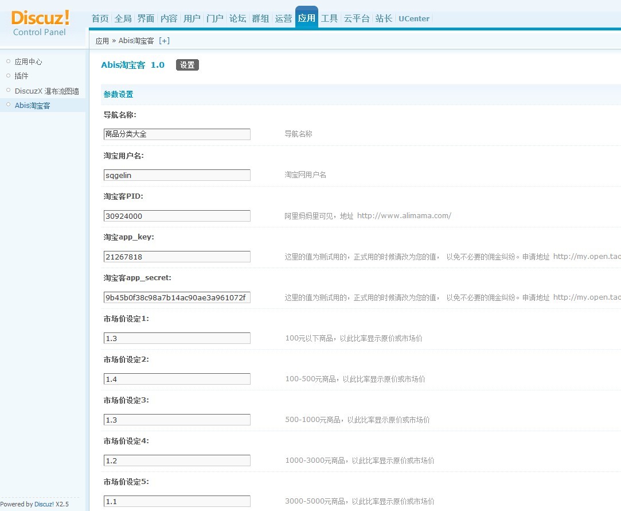The width and height of the screenshot is (621, 511).
Task: Select the 云平台 navigation tab
Action: (356, 18)
